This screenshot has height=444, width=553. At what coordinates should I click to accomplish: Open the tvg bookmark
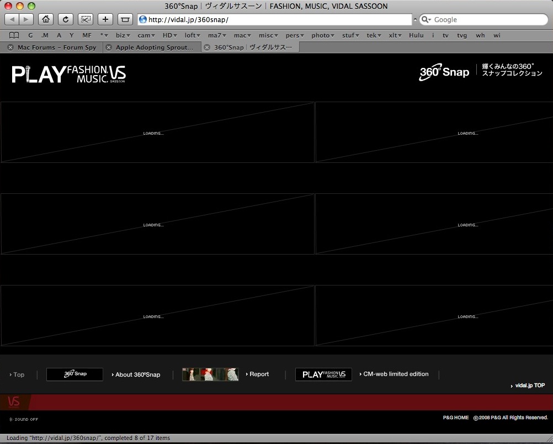pyautogui.click(x=461, y=35)
